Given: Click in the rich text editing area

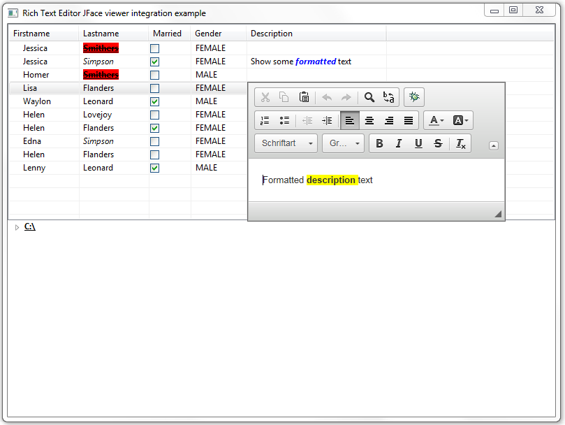Looking at the screenshot, I should point(376,180).
